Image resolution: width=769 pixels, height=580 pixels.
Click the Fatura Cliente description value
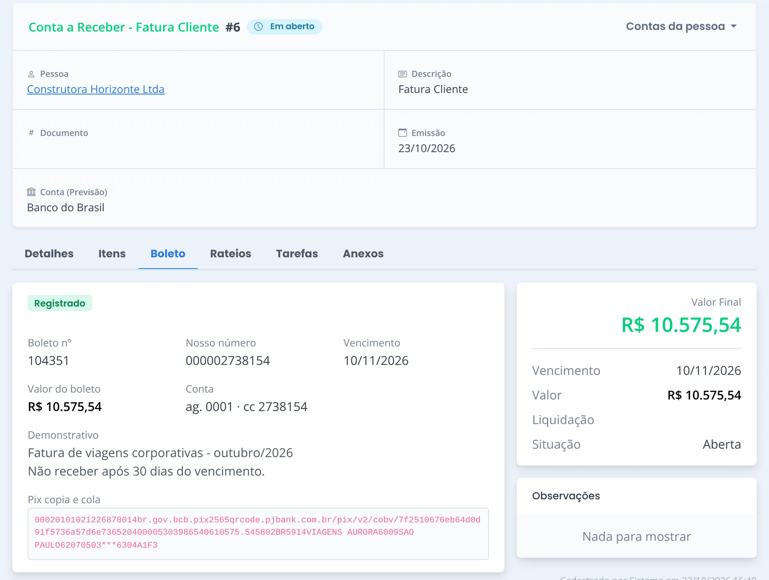433,89
